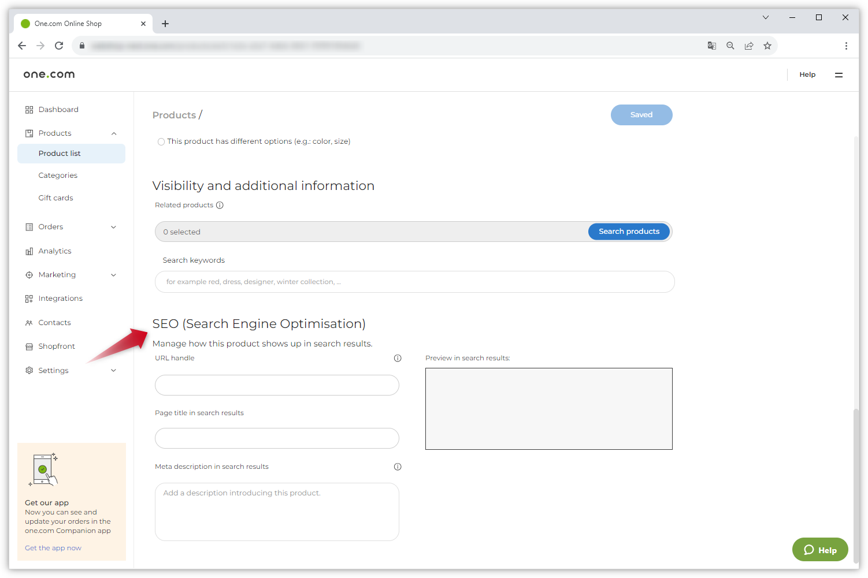Click the info icon beside Related products

point(220,205)
